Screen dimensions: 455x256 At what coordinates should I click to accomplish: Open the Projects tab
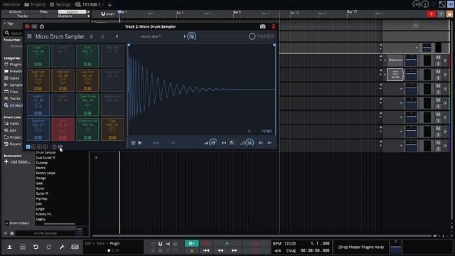click(x=35, y=5)
